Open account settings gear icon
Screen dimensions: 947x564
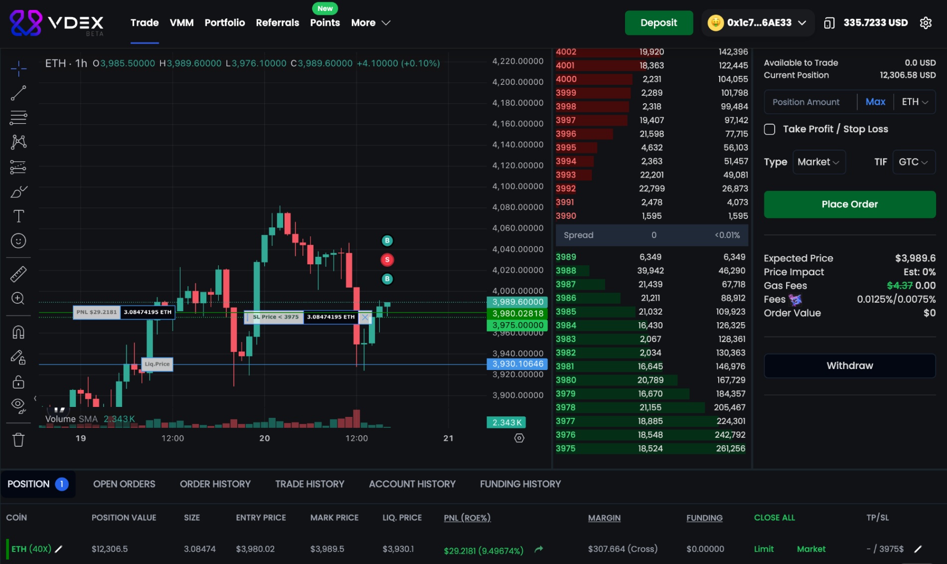(x=926, y=23)
